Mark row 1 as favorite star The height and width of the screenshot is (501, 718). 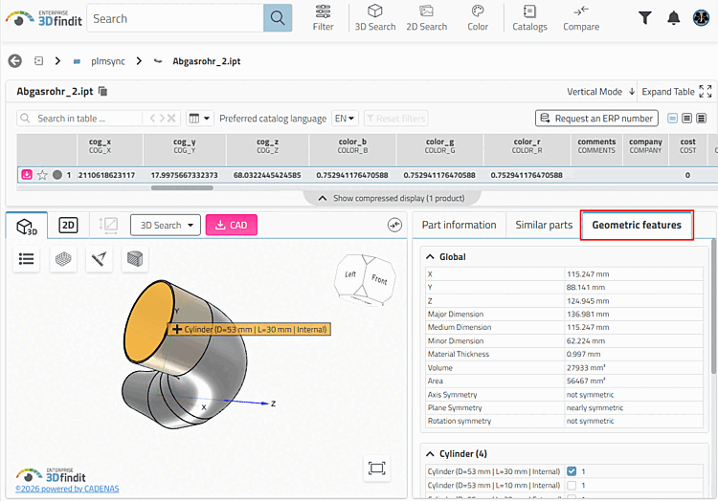point(42,175)
